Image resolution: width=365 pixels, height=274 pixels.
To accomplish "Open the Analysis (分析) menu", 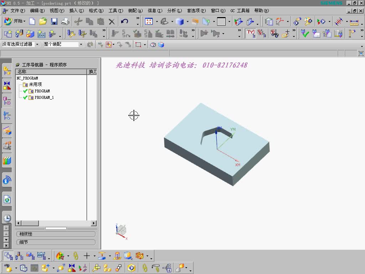I will (174, 11).
